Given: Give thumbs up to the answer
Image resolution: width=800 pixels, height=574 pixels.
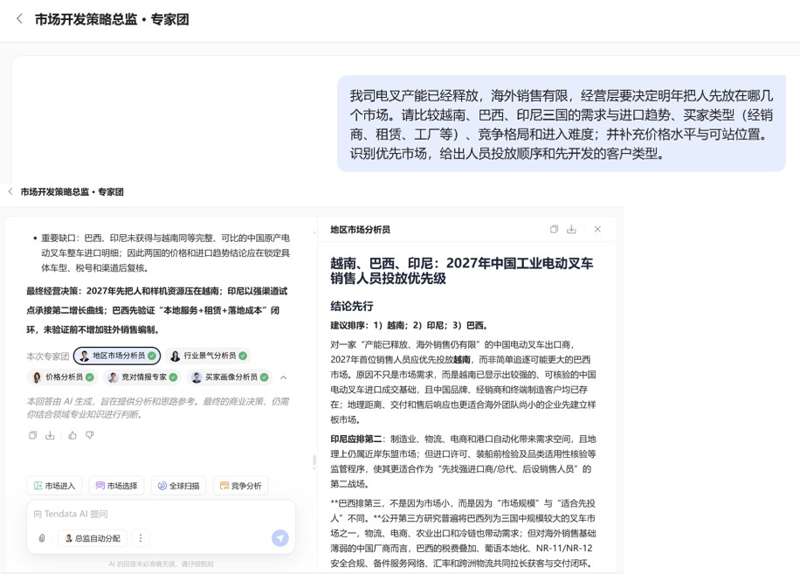Looking at the screenshot, I should [x=72, y=435].
